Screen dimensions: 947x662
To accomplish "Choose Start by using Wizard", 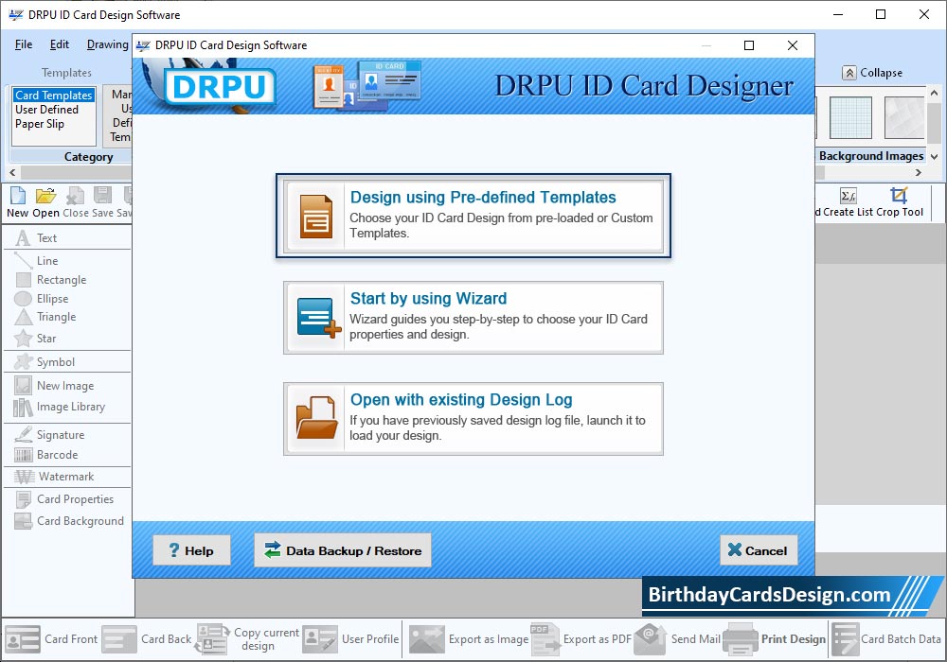I will point(473,317).
